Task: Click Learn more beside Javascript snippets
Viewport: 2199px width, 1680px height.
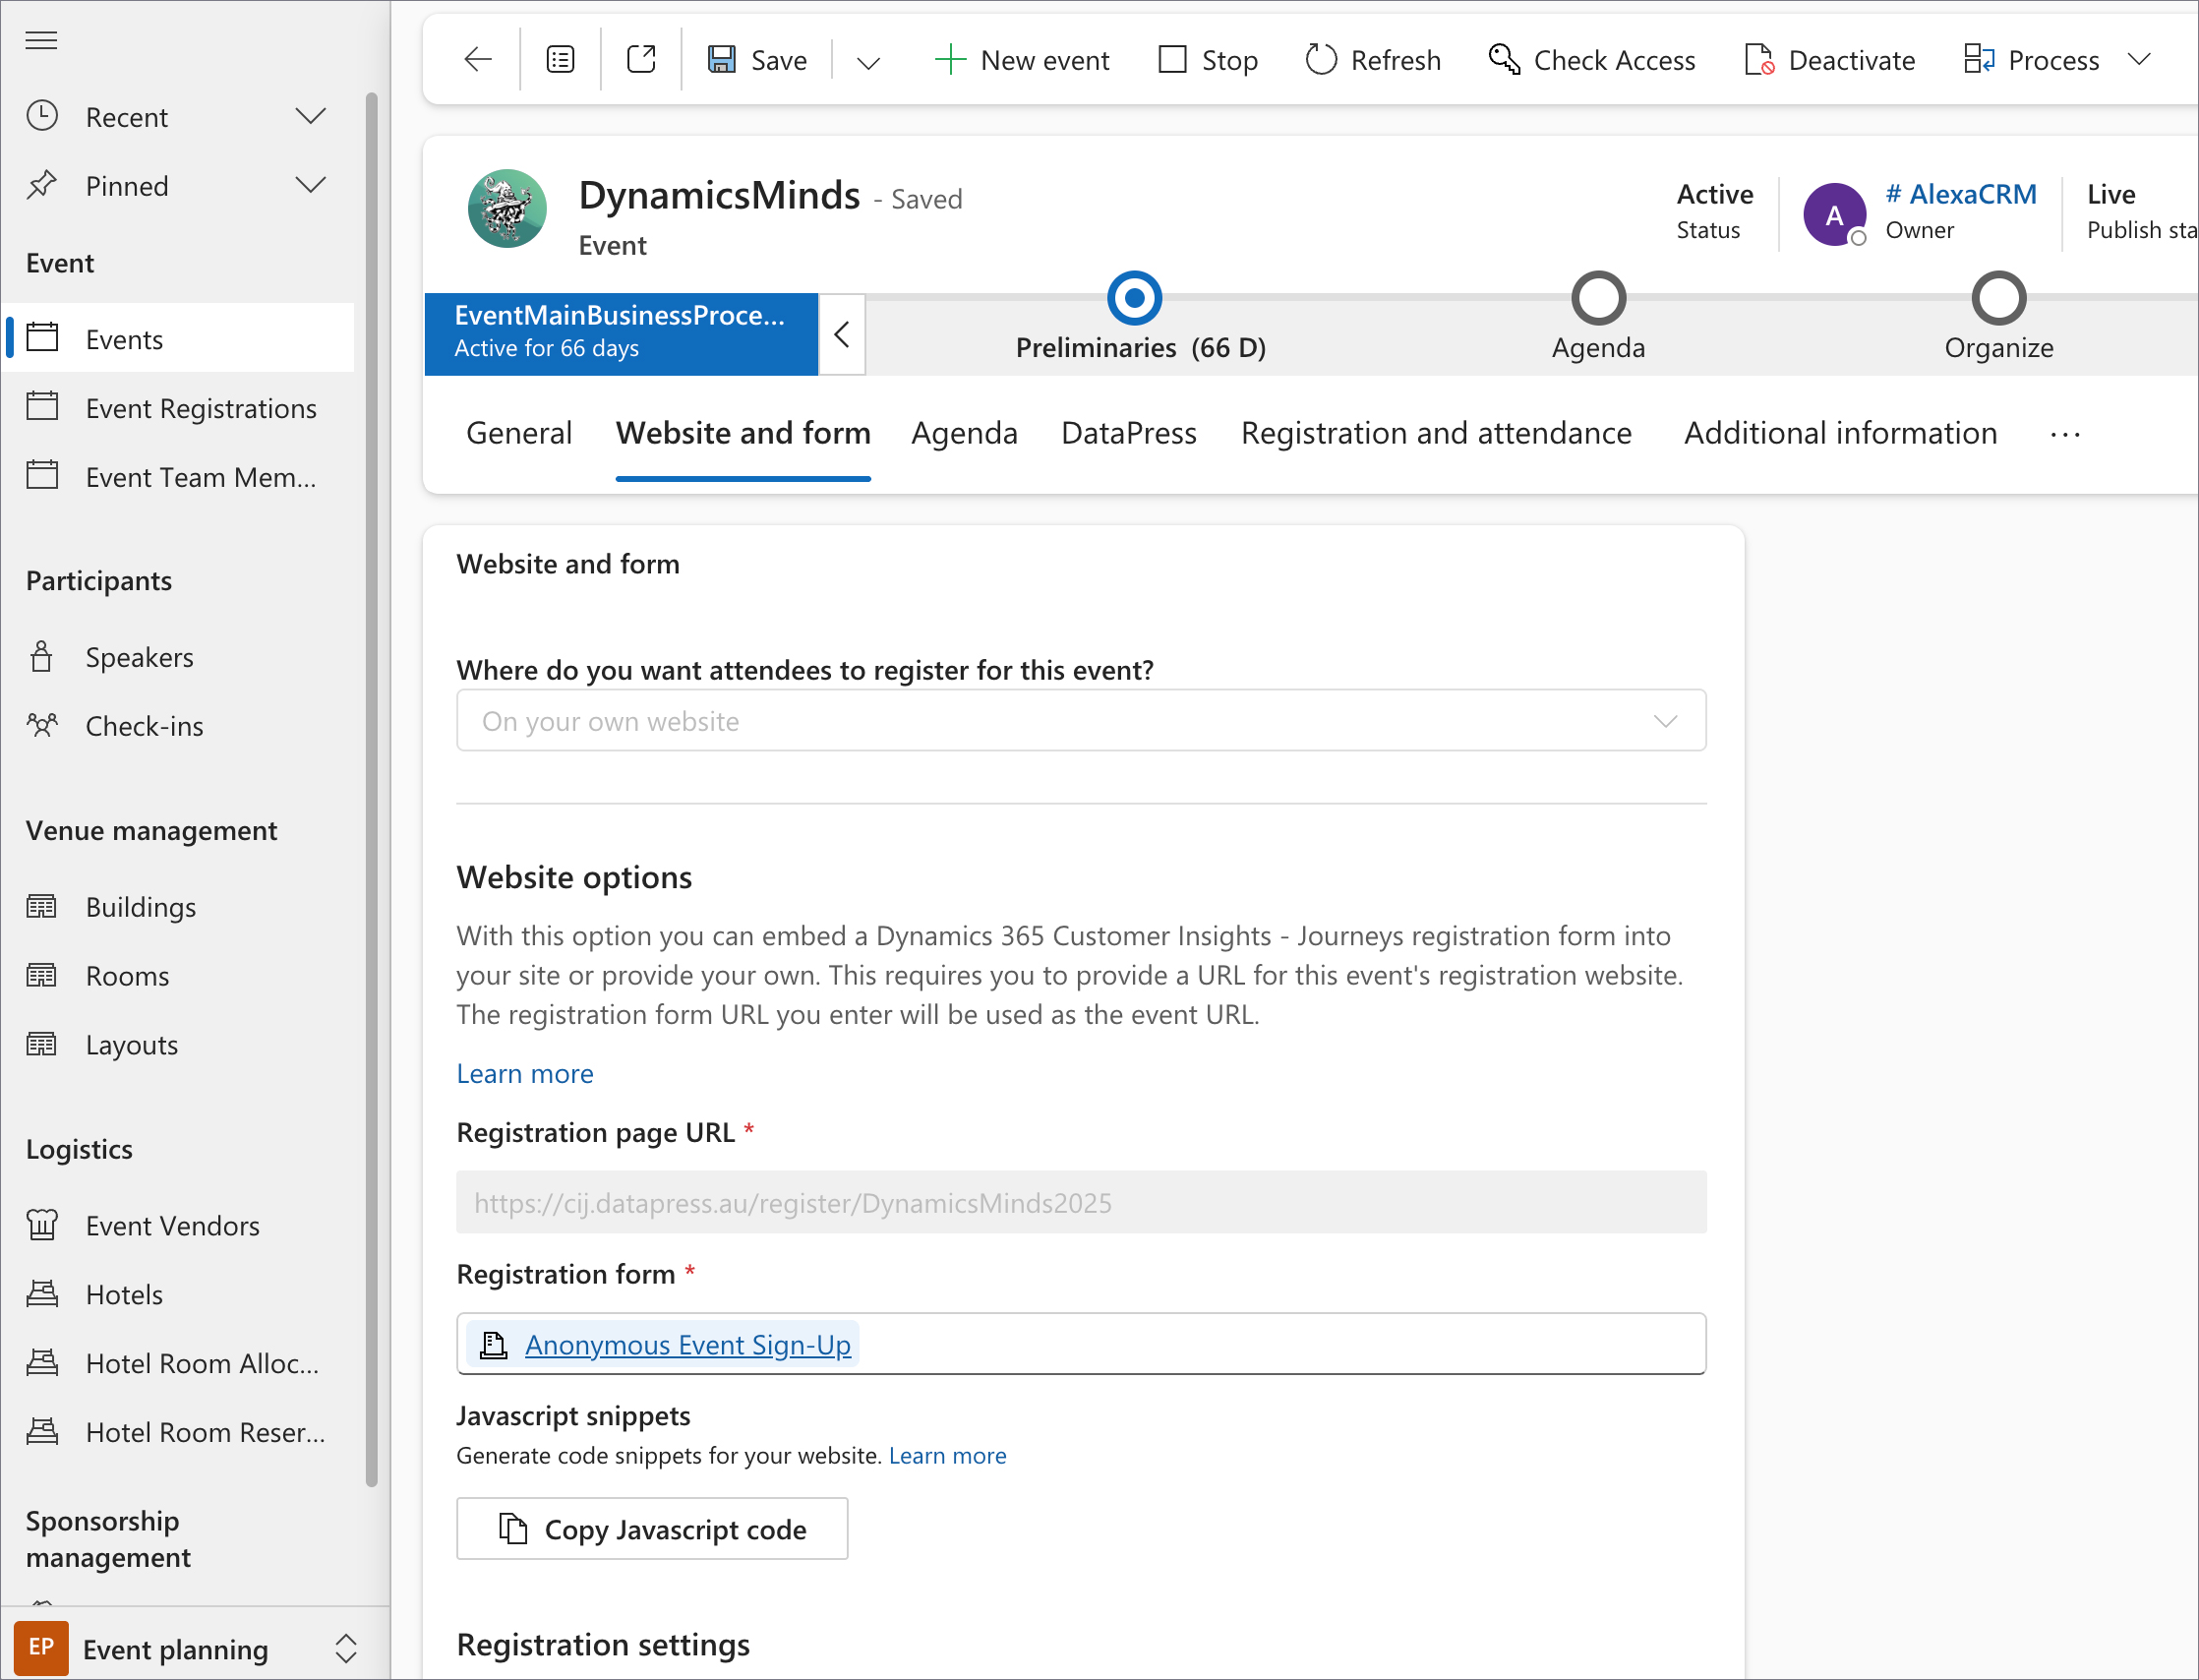Action: coord(947,1455)
